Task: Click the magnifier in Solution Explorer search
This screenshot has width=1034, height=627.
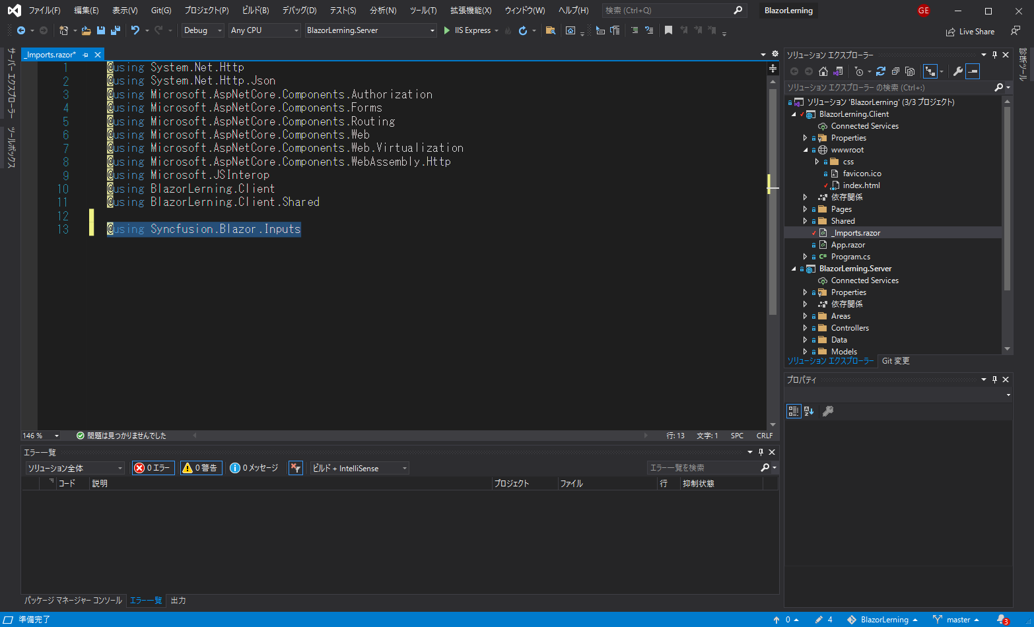Action: 999,87
